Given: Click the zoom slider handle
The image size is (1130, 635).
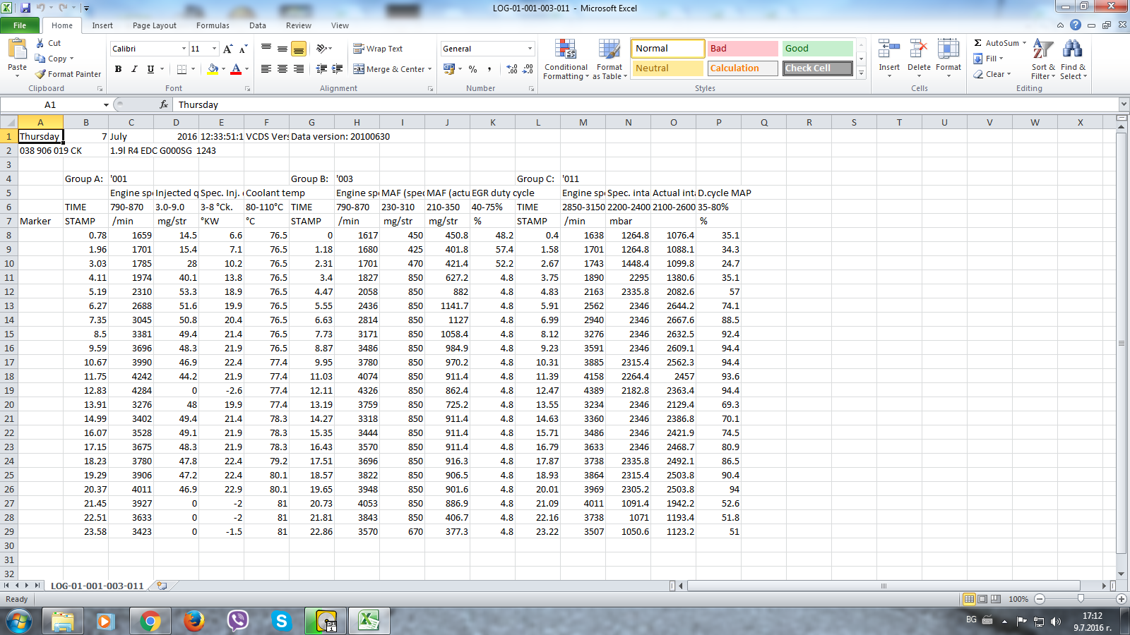Looking at the screenshot, I should pos(1080,599).
